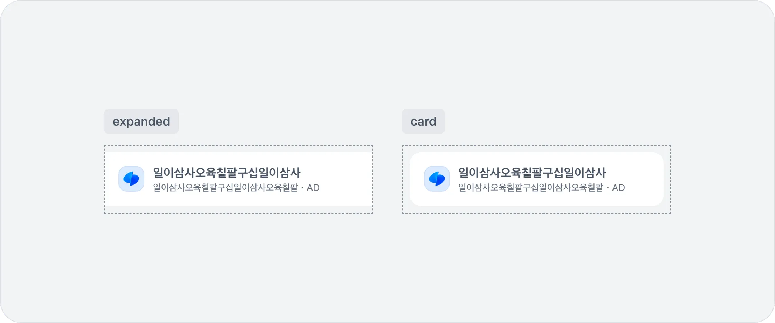Click the dot separator in card row subtitle

(607, 188)
